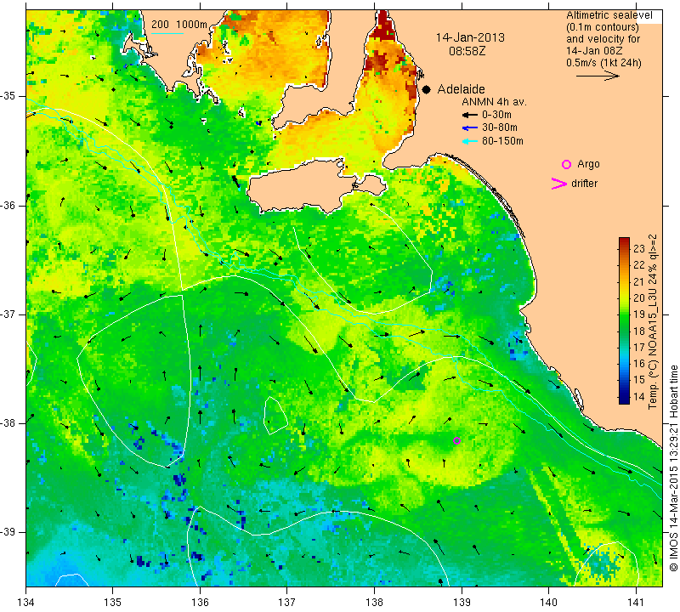Click the longitude label 141

(x=636, y=602)
